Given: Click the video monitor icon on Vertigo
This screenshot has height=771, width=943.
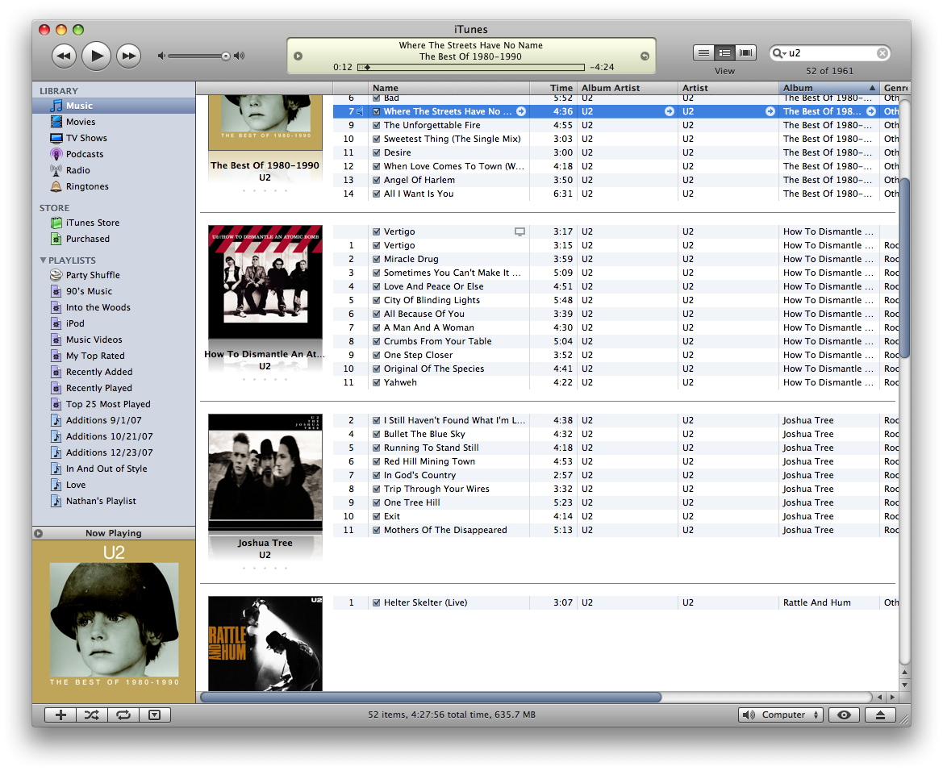Looking at the screenshot, I should (519, 231).
